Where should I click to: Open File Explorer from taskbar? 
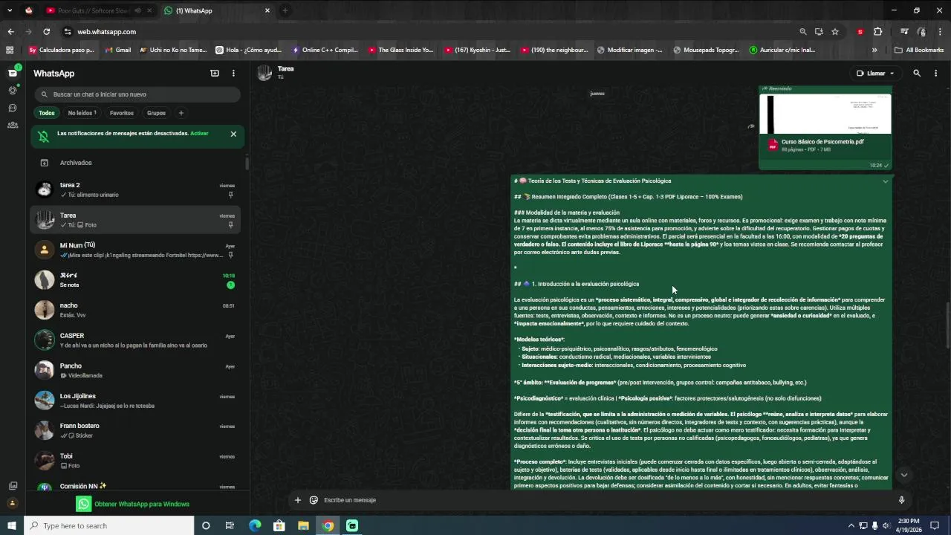(x=303, y=526)
